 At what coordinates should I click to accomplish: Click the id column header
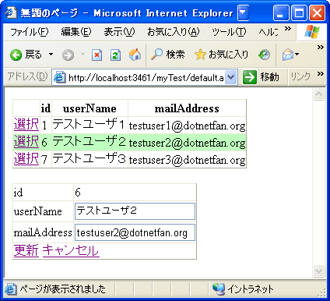pyautogui.click(x=46, y=108)
